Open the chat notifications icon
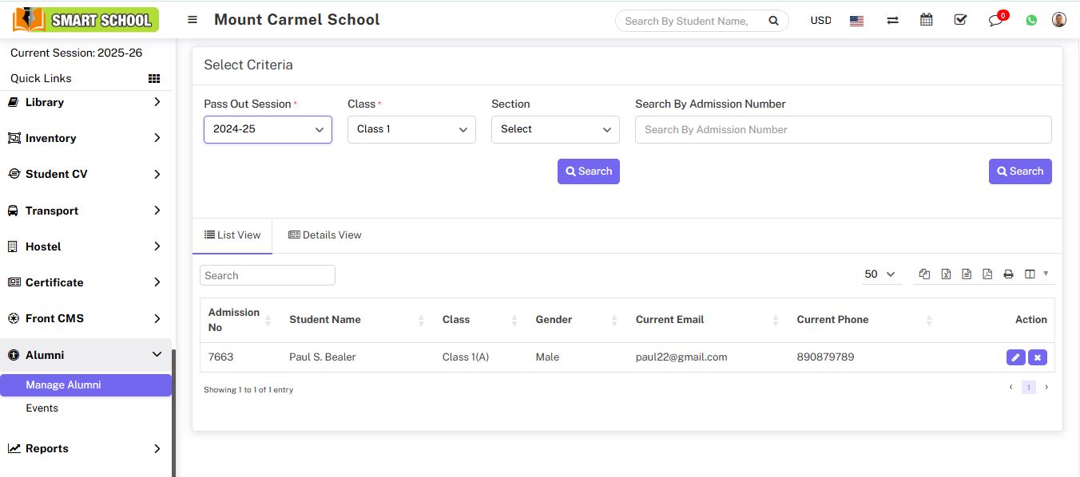Screen dimensions: 1080x477 995,20
